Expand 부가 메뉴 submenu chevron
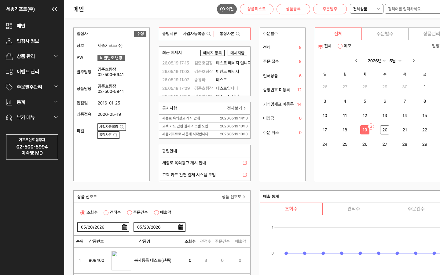 coord(56,117)
